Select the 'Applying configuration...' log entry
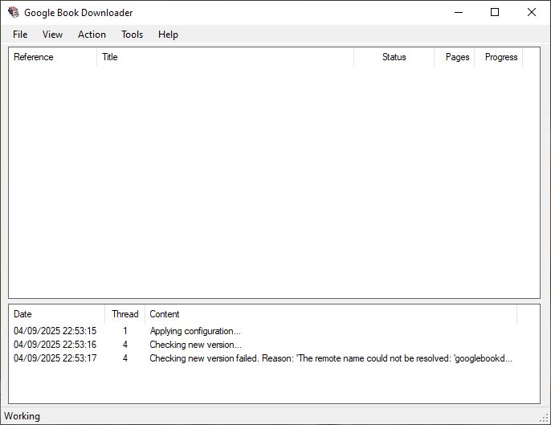 click(263, 331)
